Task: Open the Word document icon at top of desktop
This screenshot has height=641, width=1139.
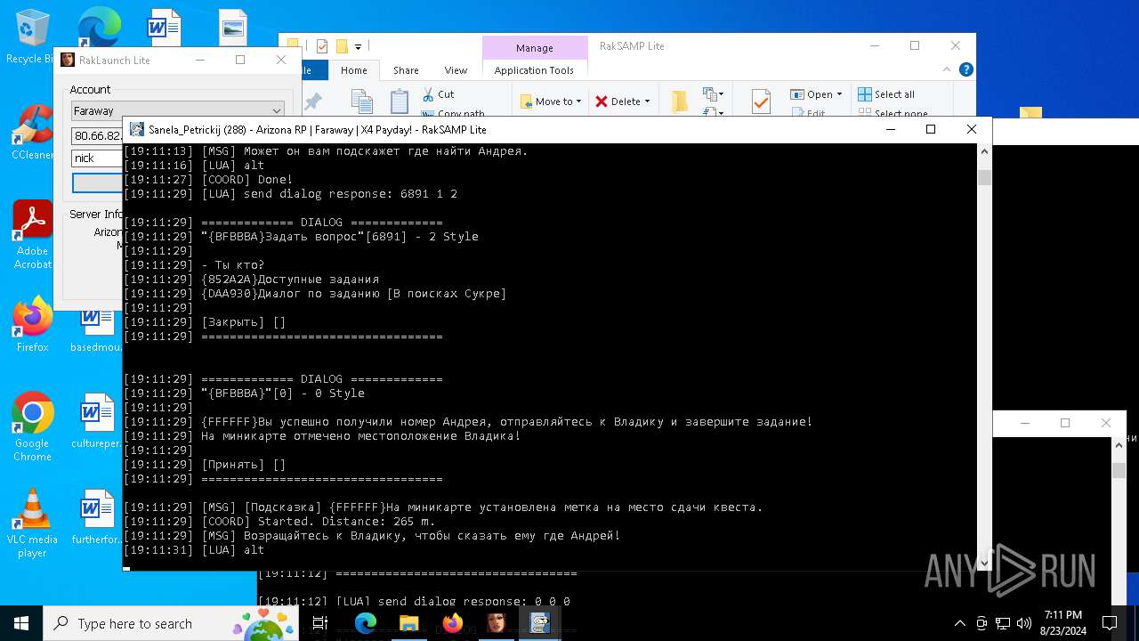Action: pyautogui.click(x=164, y=27)
